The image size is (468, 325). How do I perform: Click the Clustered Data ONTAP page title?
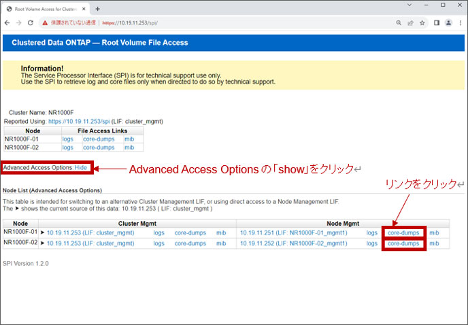point(100,43)
